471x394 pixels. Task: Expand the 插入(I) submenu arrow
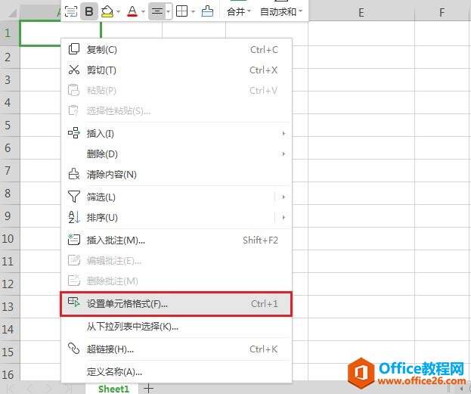tap(284, 133)
